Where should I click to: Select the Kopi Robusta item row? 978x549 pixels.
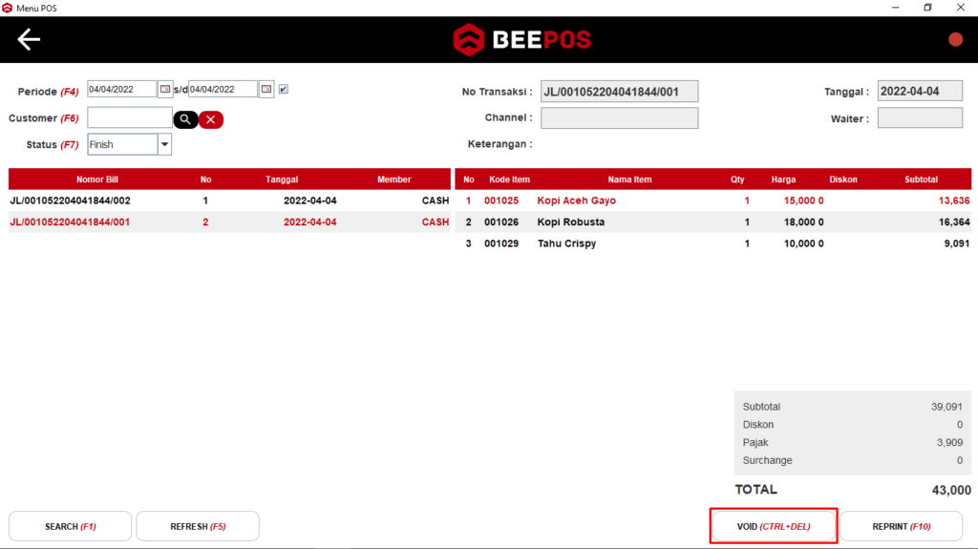tap(712, 222)
